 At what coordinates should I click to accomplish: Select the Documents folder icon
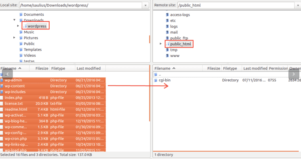(x=21, y=15)
